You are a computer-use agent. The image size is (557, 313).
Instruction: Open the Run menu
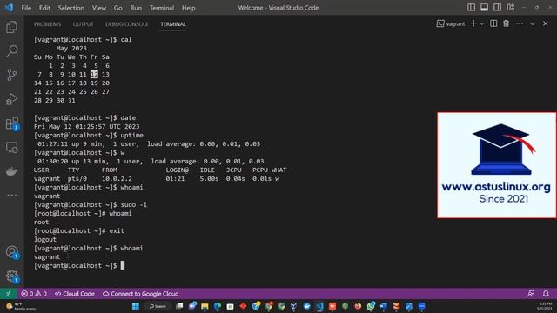coord(136,8)
